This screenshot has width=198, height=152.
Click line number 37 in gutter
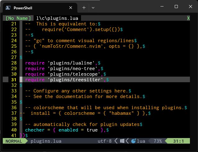click(x=14, y=113)
